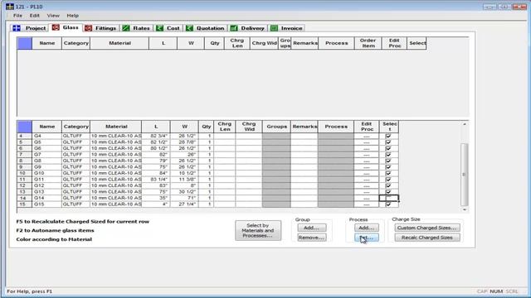
Task: Switch to the Cost tab
Action: 168,28
